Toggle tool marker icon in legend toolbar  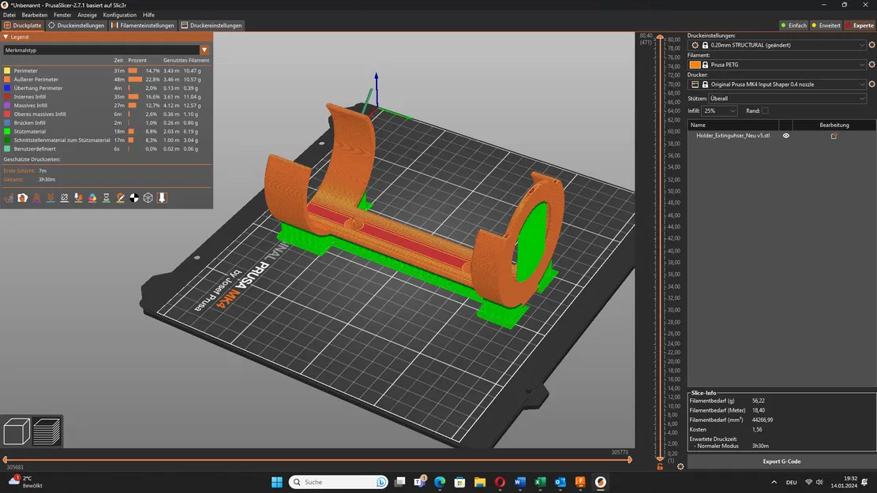(x=162, y=198)
